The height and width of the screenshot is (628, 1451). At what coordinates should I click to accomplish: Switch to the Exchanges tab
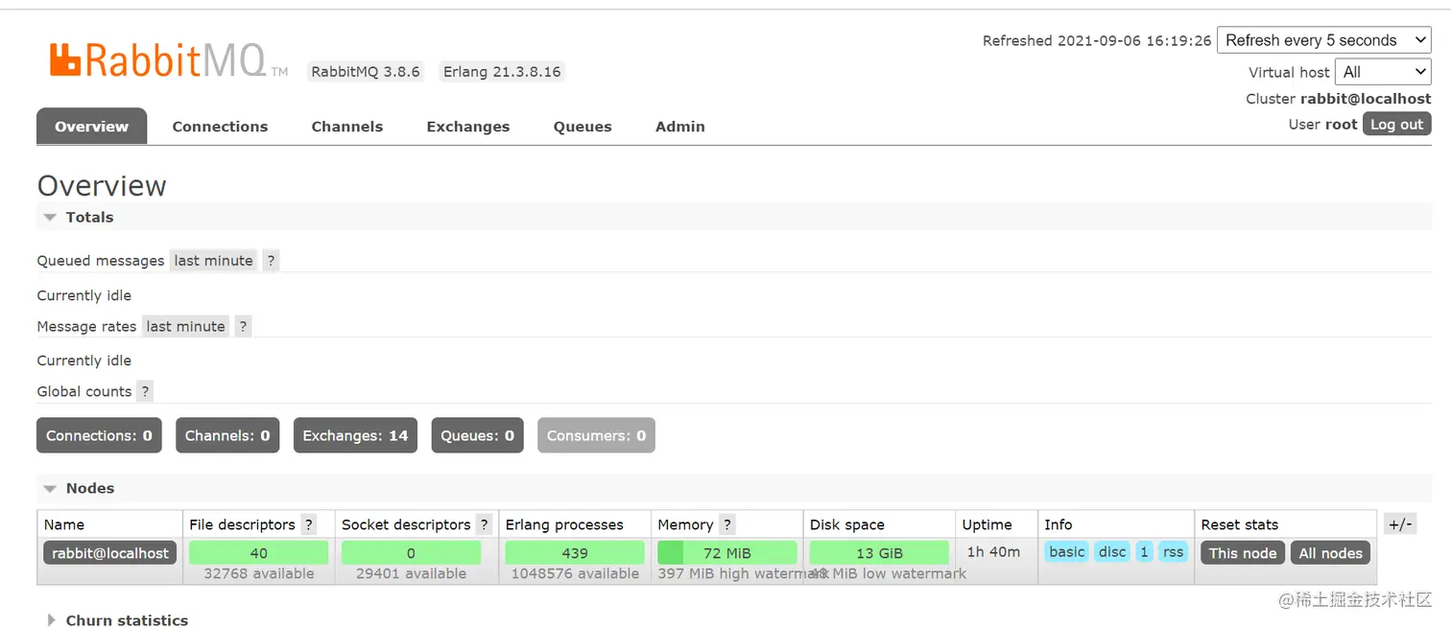coord(467,127)
